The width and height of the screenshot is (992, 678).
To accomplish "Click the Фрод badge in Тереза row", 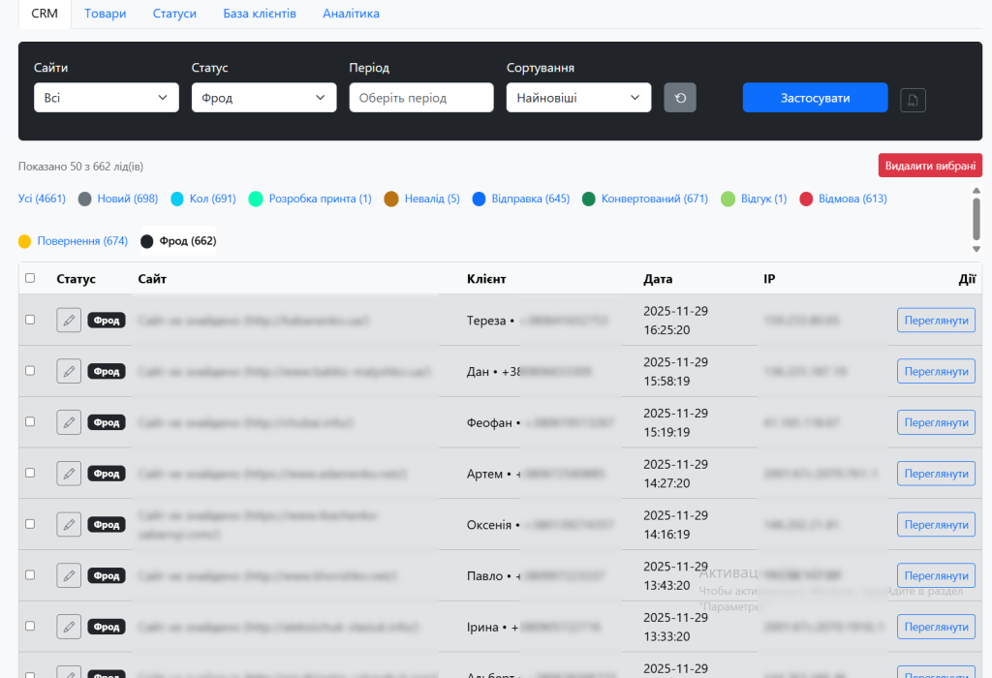I will point(107,320).
